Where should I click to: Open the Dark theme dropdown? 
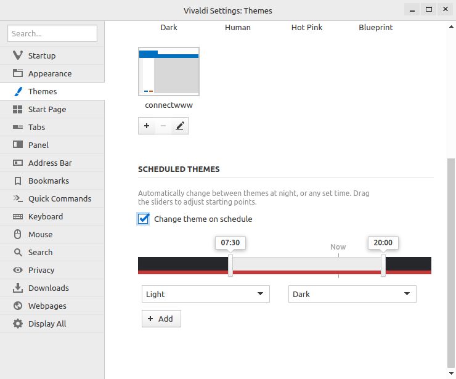(352, 294)
